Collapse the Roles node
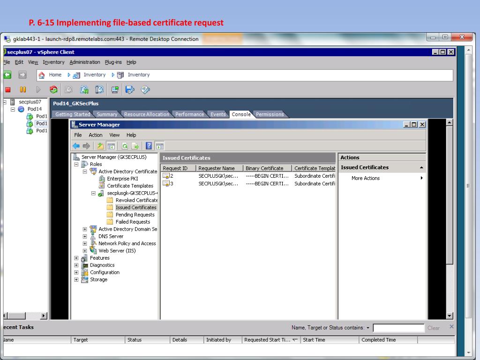Image resolution: width=480 pixels, height=360 pixels. coord(76,165)
